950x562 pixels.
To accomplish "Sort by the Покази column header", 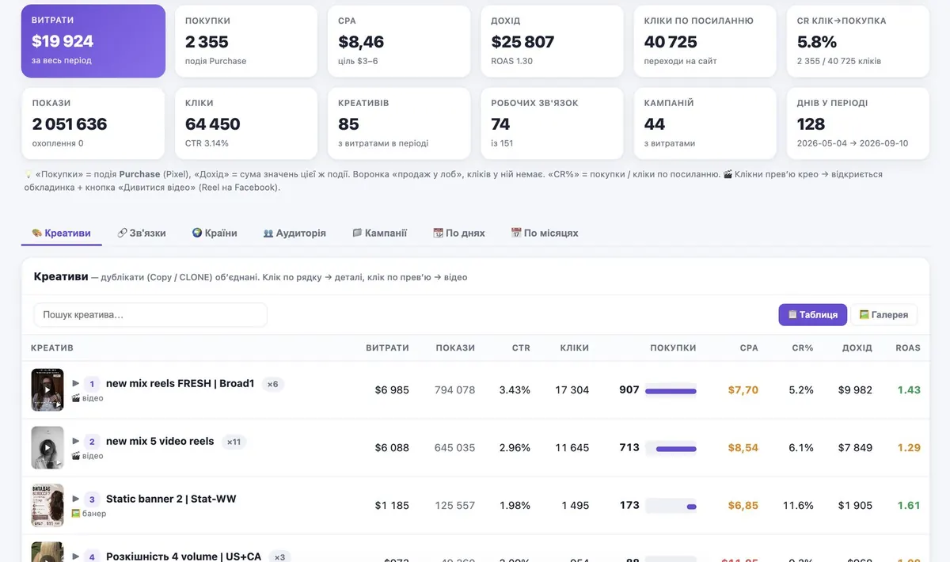I will pyautogui.click(x=455, y=347).
